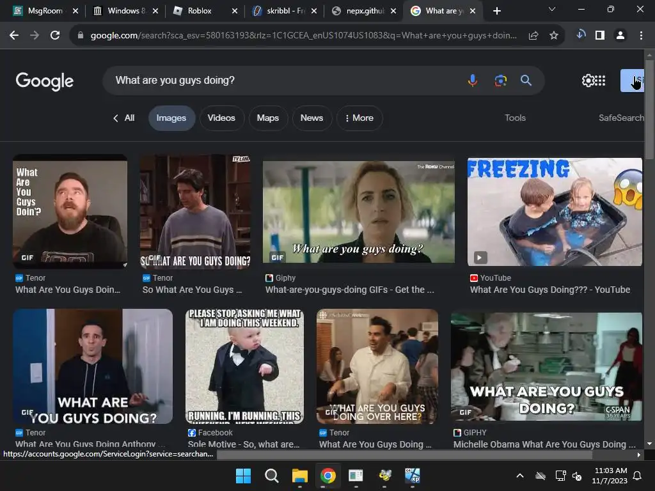Open Michelle Obama GIPHY thumbnail
Viewport: 655px width, 491px height.
[x=546, y=366]
